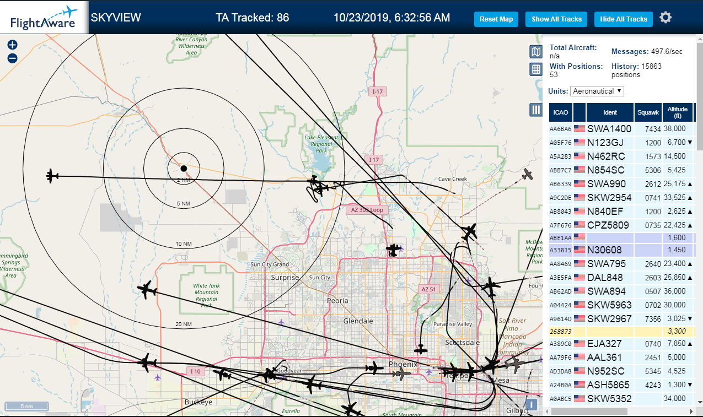
Task: Select the SKW2967 aircraft row
Action: pyautogui.click(x=621, y=318)
